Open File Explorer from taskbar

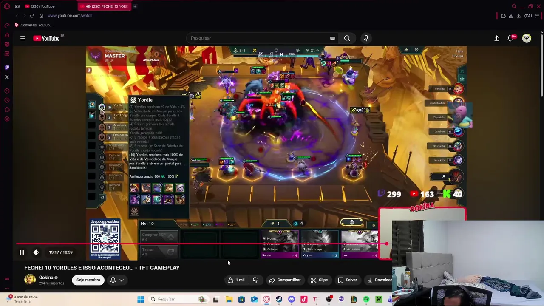coord(229,300)
